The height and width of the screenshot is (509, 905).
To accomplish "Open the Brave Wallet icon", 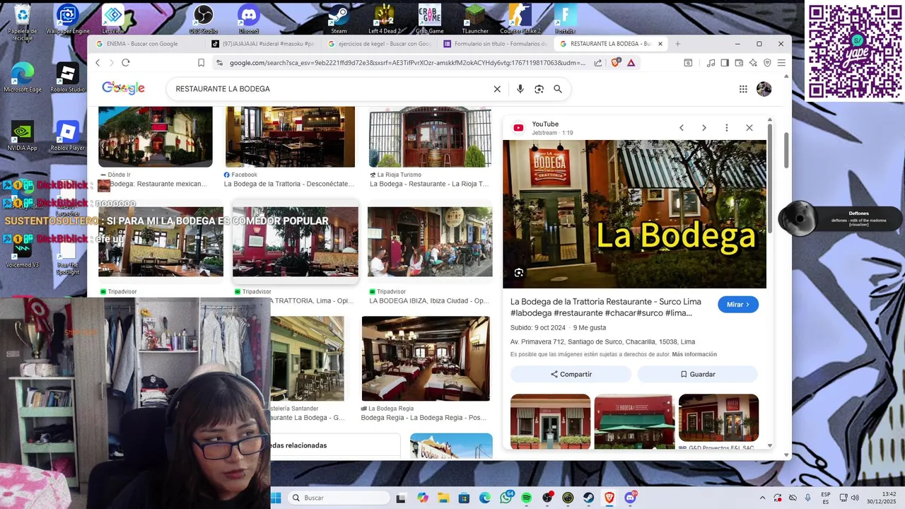I will coord(739,63).
